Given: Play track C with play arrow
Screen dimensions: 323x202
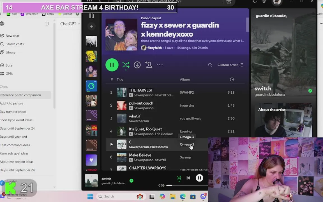Looking at the screenshot, I should [111, 144].
